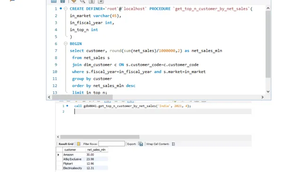
Task: Click the 'BEGIN' keyword on line 6
Action: (x=76, y=44)
